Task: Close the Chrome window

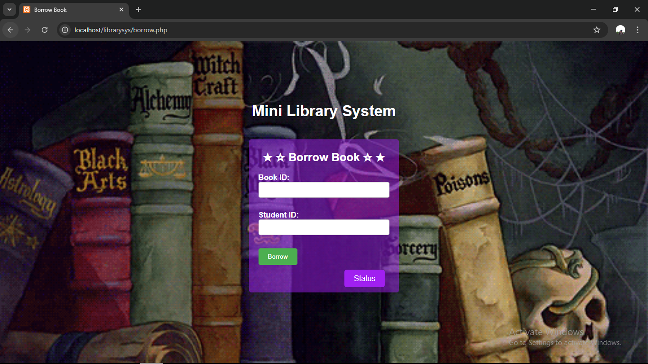Action: click(x=637, y=9)
